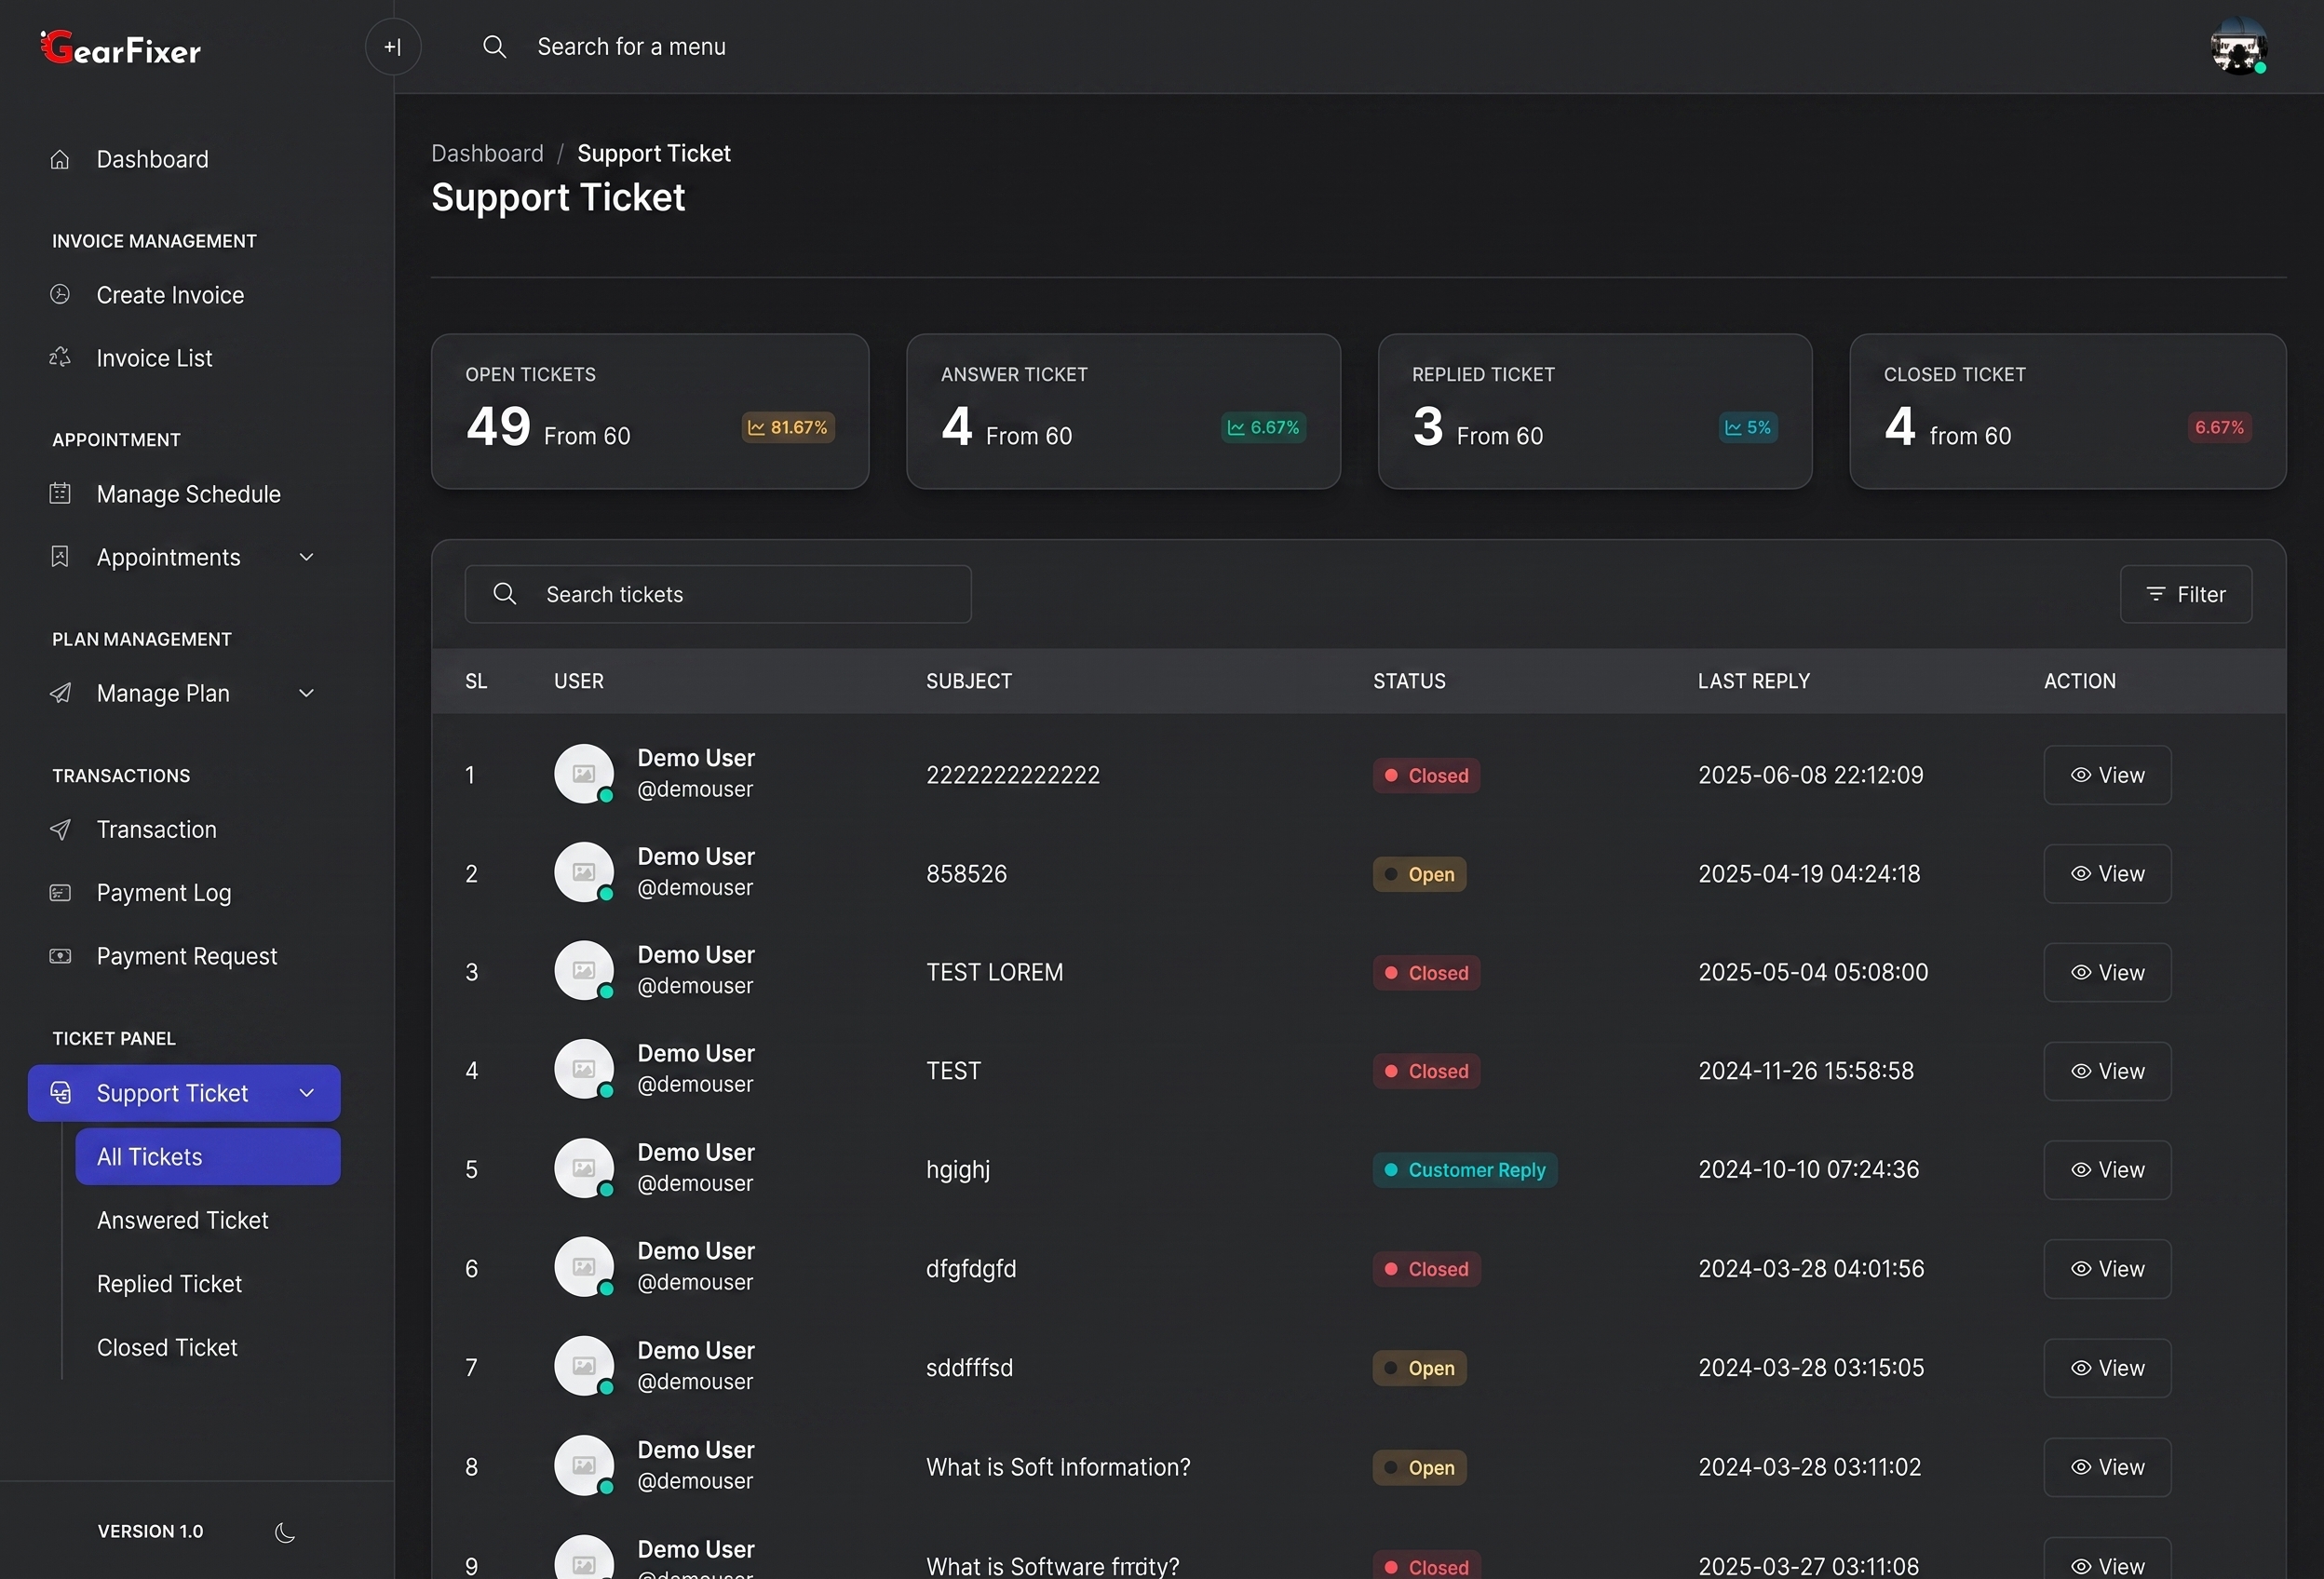Image resolution: width=2324 pixels, height=1579 pixels.
Task: Collapse the sidebar with the toggle button
Action: (x=393, y=46)
